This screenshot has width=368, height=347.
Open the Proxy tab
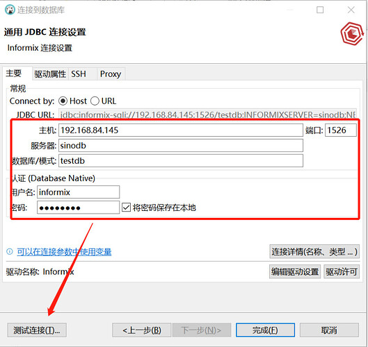pos(111,74)
